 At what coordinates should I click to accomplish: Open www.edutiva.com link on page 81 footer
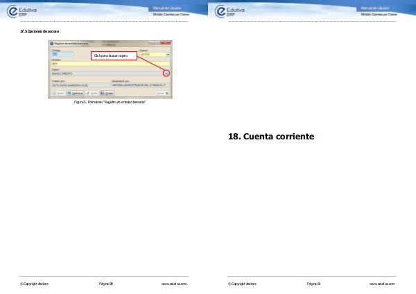tap(382, 284)
